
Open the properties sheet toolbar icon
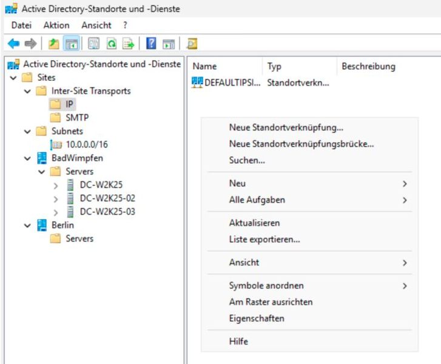click(x=93, y=44)
